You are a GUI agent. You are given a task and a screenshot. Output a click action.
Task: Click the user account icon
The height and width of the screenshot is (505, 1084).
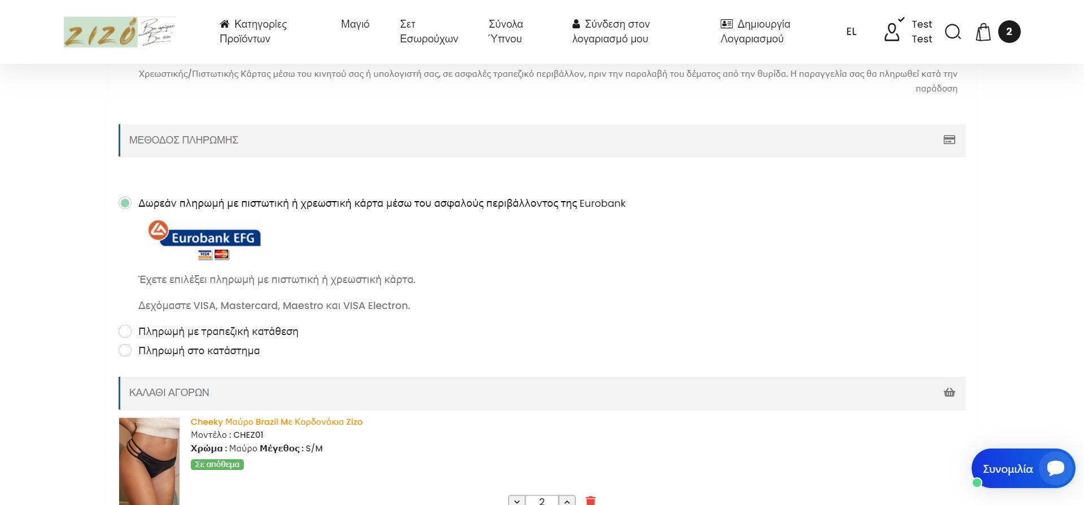pos(892,32)
